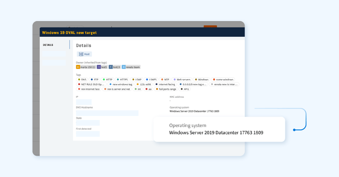Select the ren is server and net tag
The width and height of the screenshot is (339, 177).
(117, 89)
